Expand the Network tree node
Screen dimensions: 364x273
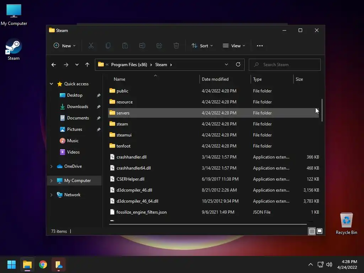coord(51,195)
